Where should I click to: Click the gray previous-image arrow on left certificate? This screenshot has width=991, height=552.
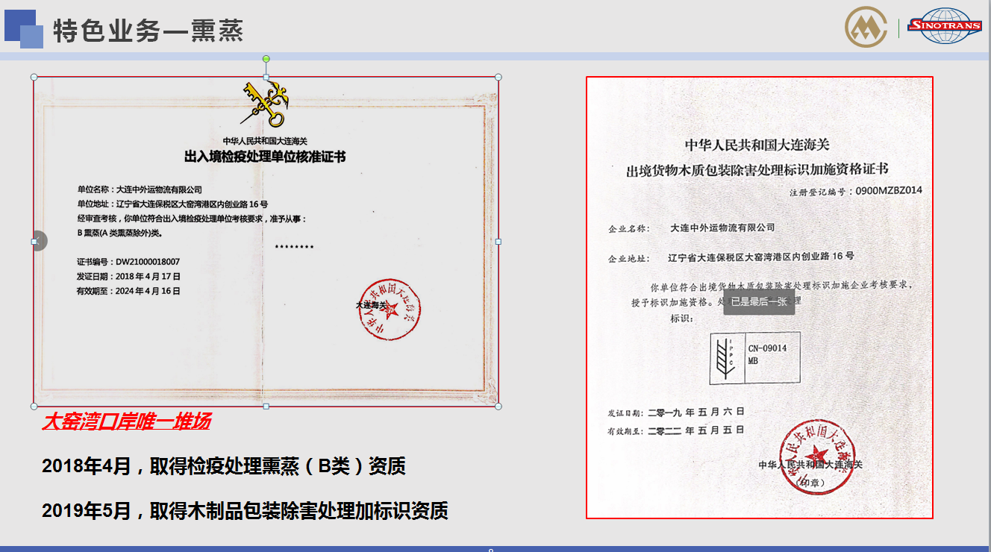pyautogui.click(x=40, y=241)
